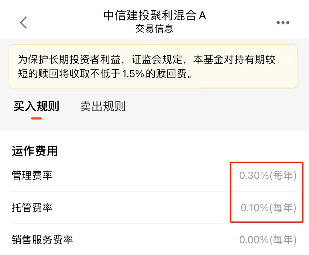Tap the 交易信息 subtitle text
The height and width of the screenshot is (255, 309).
click(x=154, y=28)
